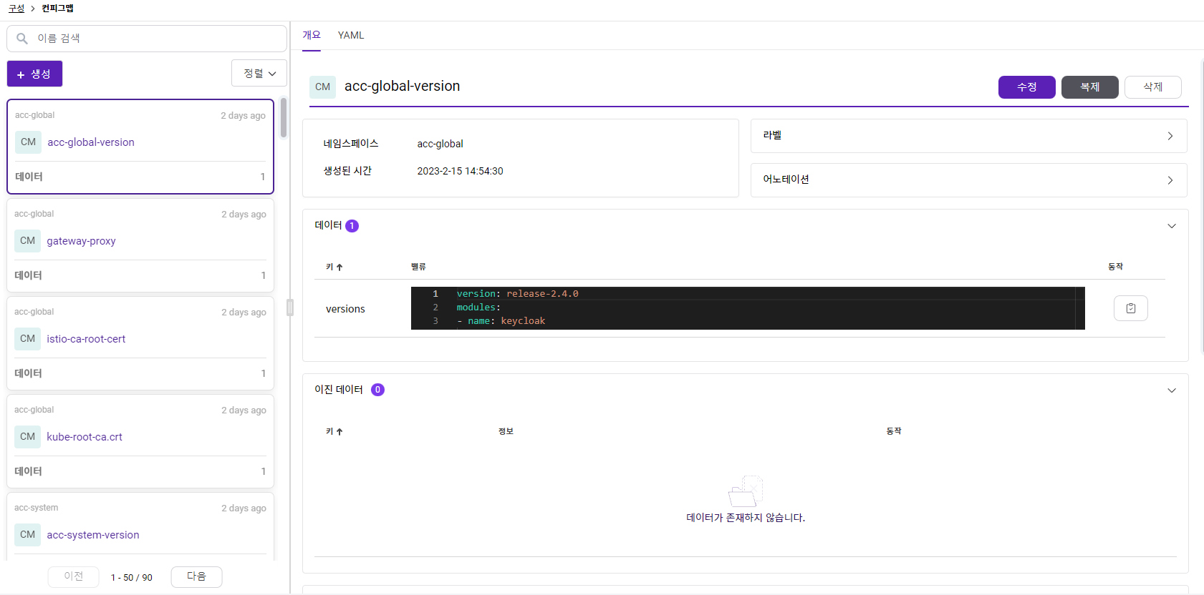Collapse the 데이터 section chevron
The height and width of the screenshot is (595, 1204).
(x=1172, y=226)
